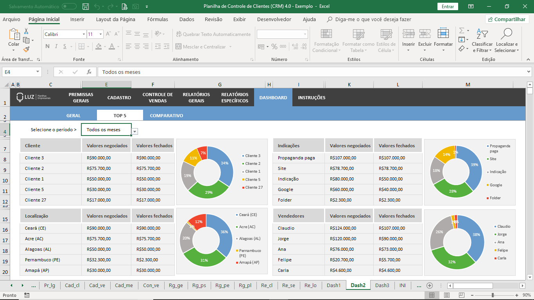Viewport: 534px width, 300px height.
Task: Click the zoom slider in status bar
Action: [493, 295]
